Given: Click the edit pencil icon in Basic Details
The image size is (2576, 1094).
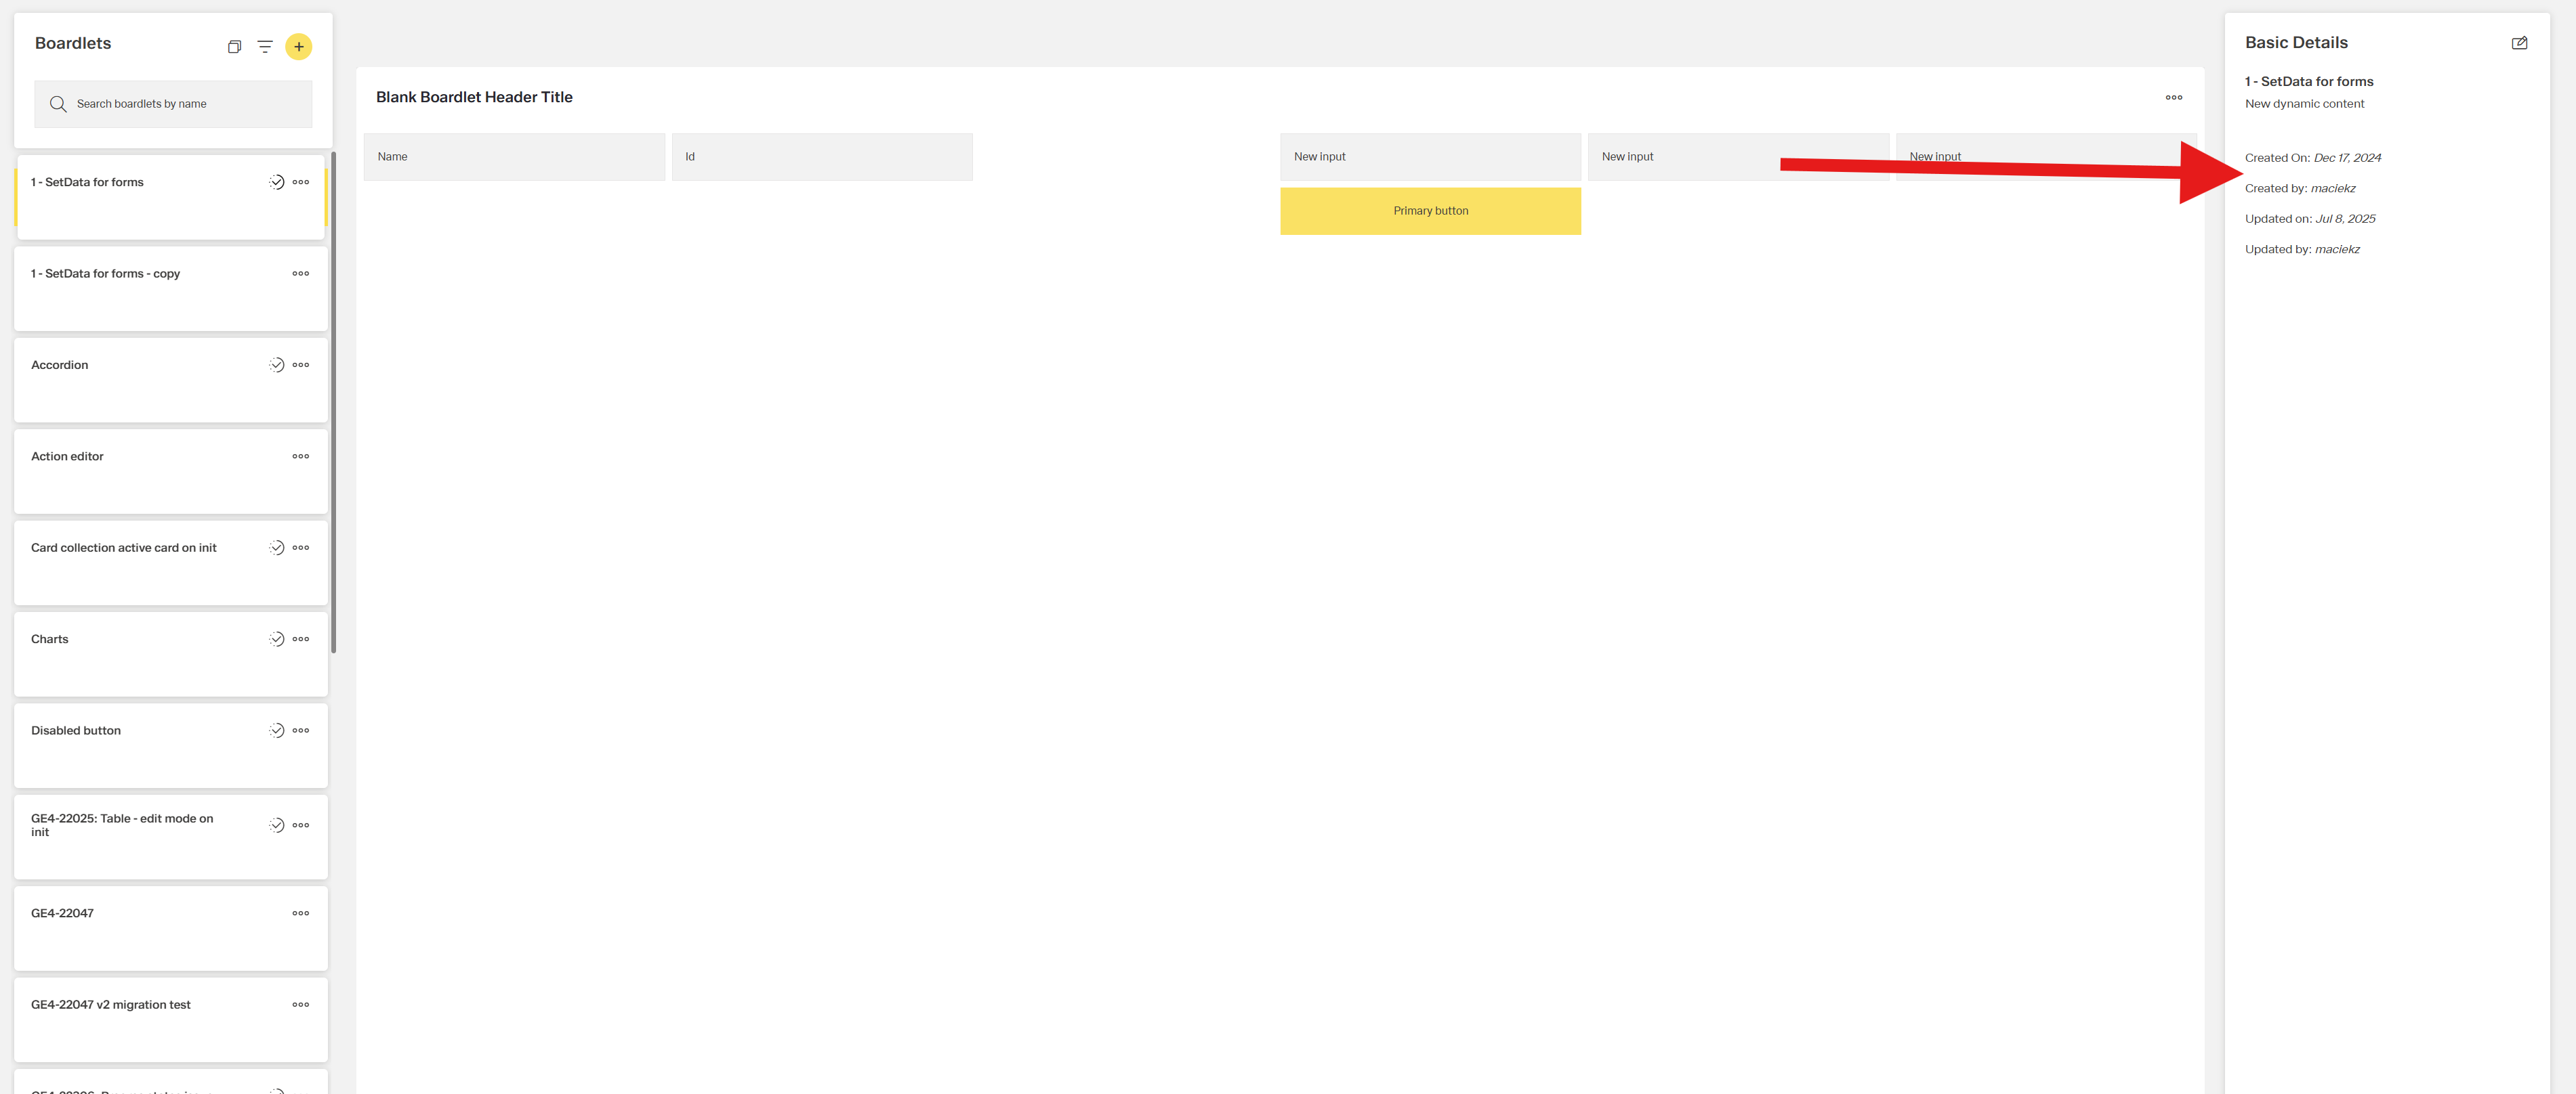Looking at the screenshot, I should 2519,42.
